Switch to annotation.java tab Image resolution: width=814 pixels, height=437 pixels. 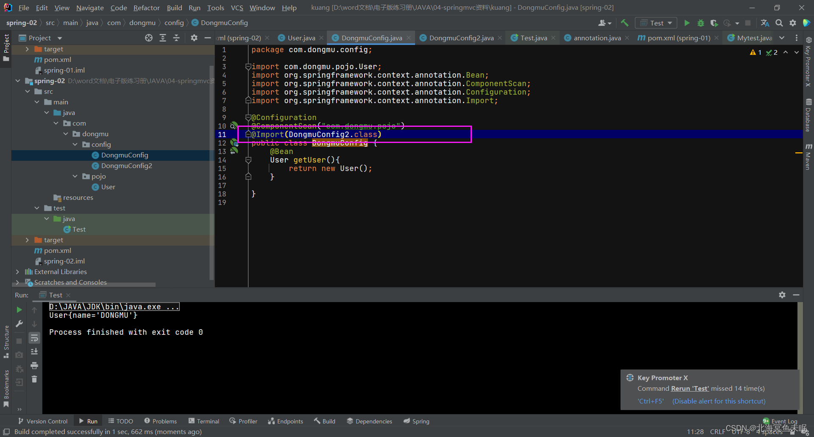(597, 38)
